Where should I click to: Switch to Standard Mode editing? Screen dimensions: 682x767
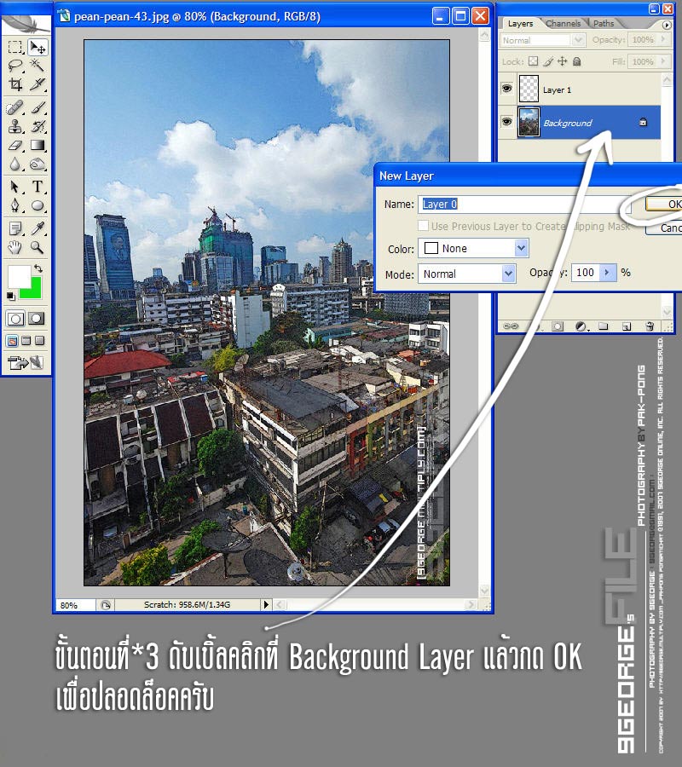[15, 319]
